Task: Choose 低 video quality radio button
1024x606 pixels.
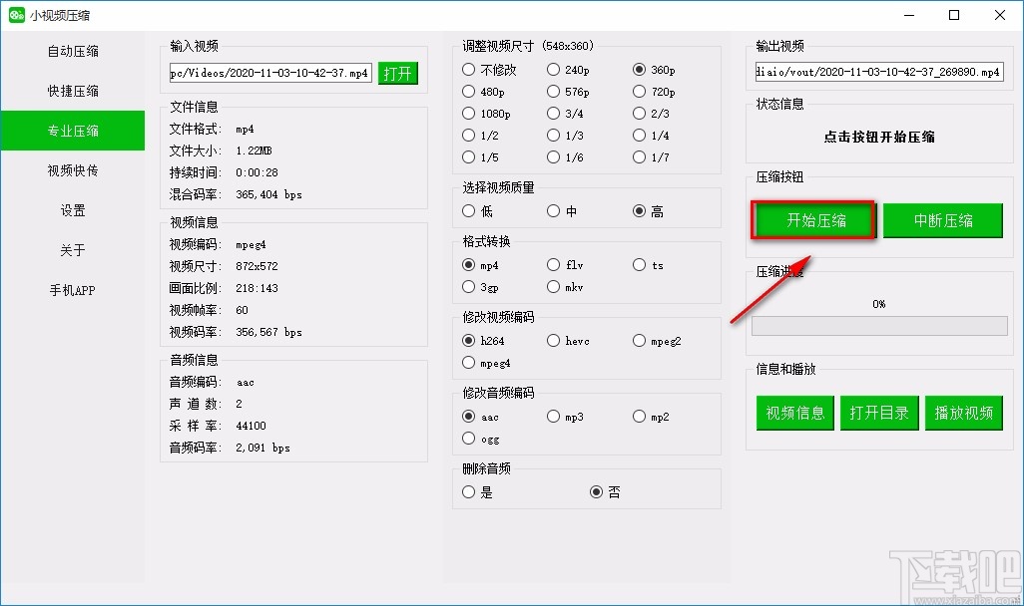Action: 478,210
